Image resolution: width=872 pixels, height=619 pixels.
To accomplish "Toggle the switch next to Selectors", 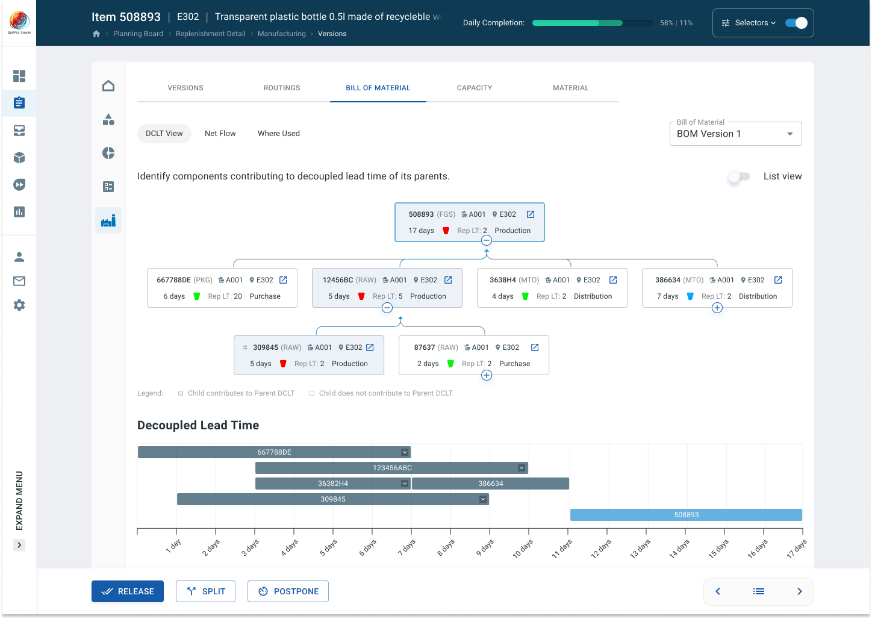I will (x=796, y=23).
